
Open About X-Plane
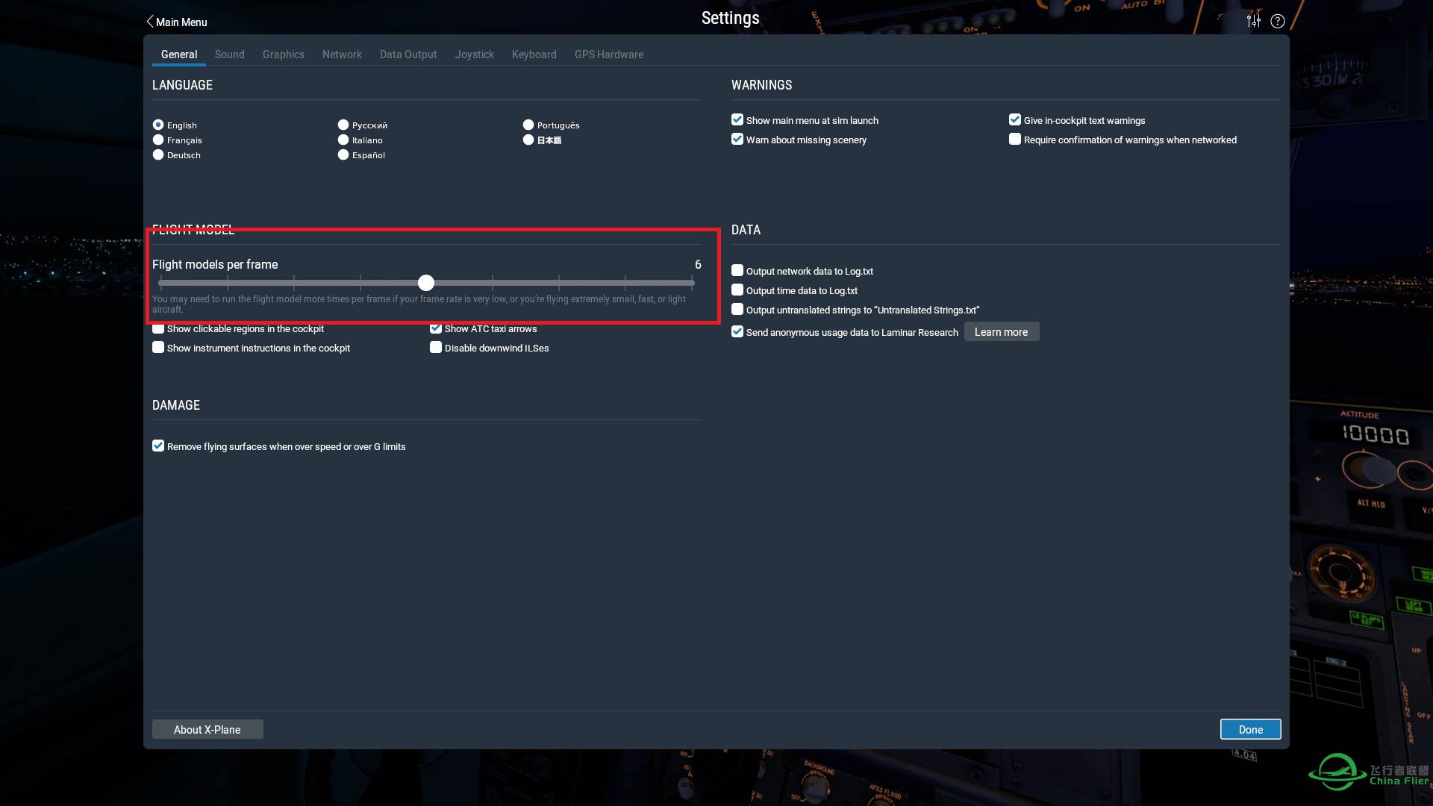pos(207,729)
